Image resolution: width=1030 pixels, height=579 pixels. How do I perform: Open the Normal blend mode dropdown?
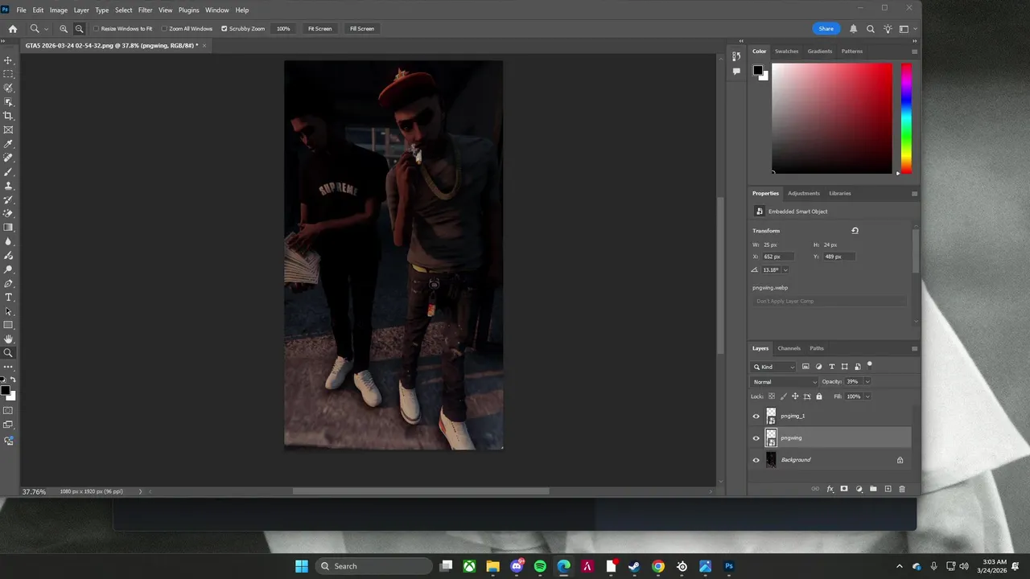784,382
